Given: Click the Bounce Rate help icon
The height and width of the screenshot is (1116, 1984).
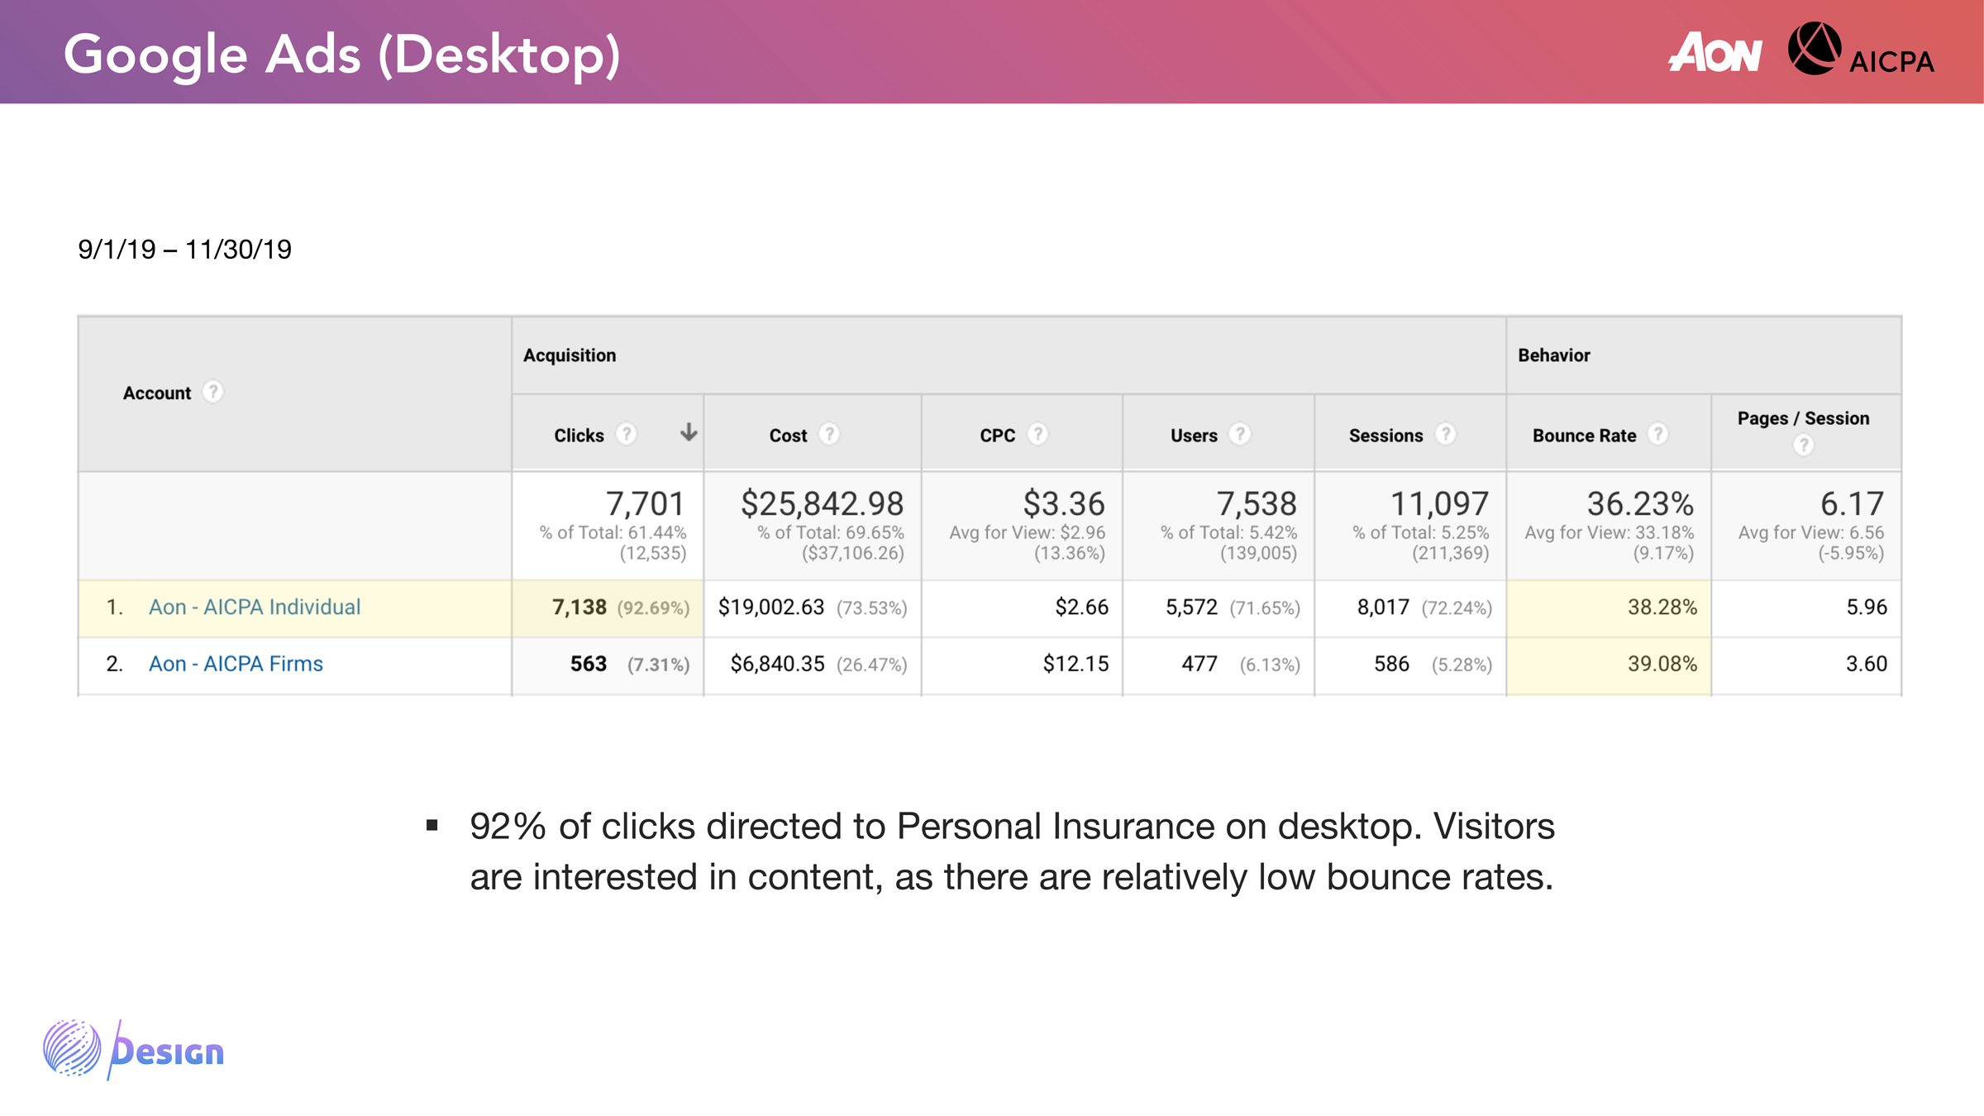Looking at the screenshot, I should tap(1657, 434).
